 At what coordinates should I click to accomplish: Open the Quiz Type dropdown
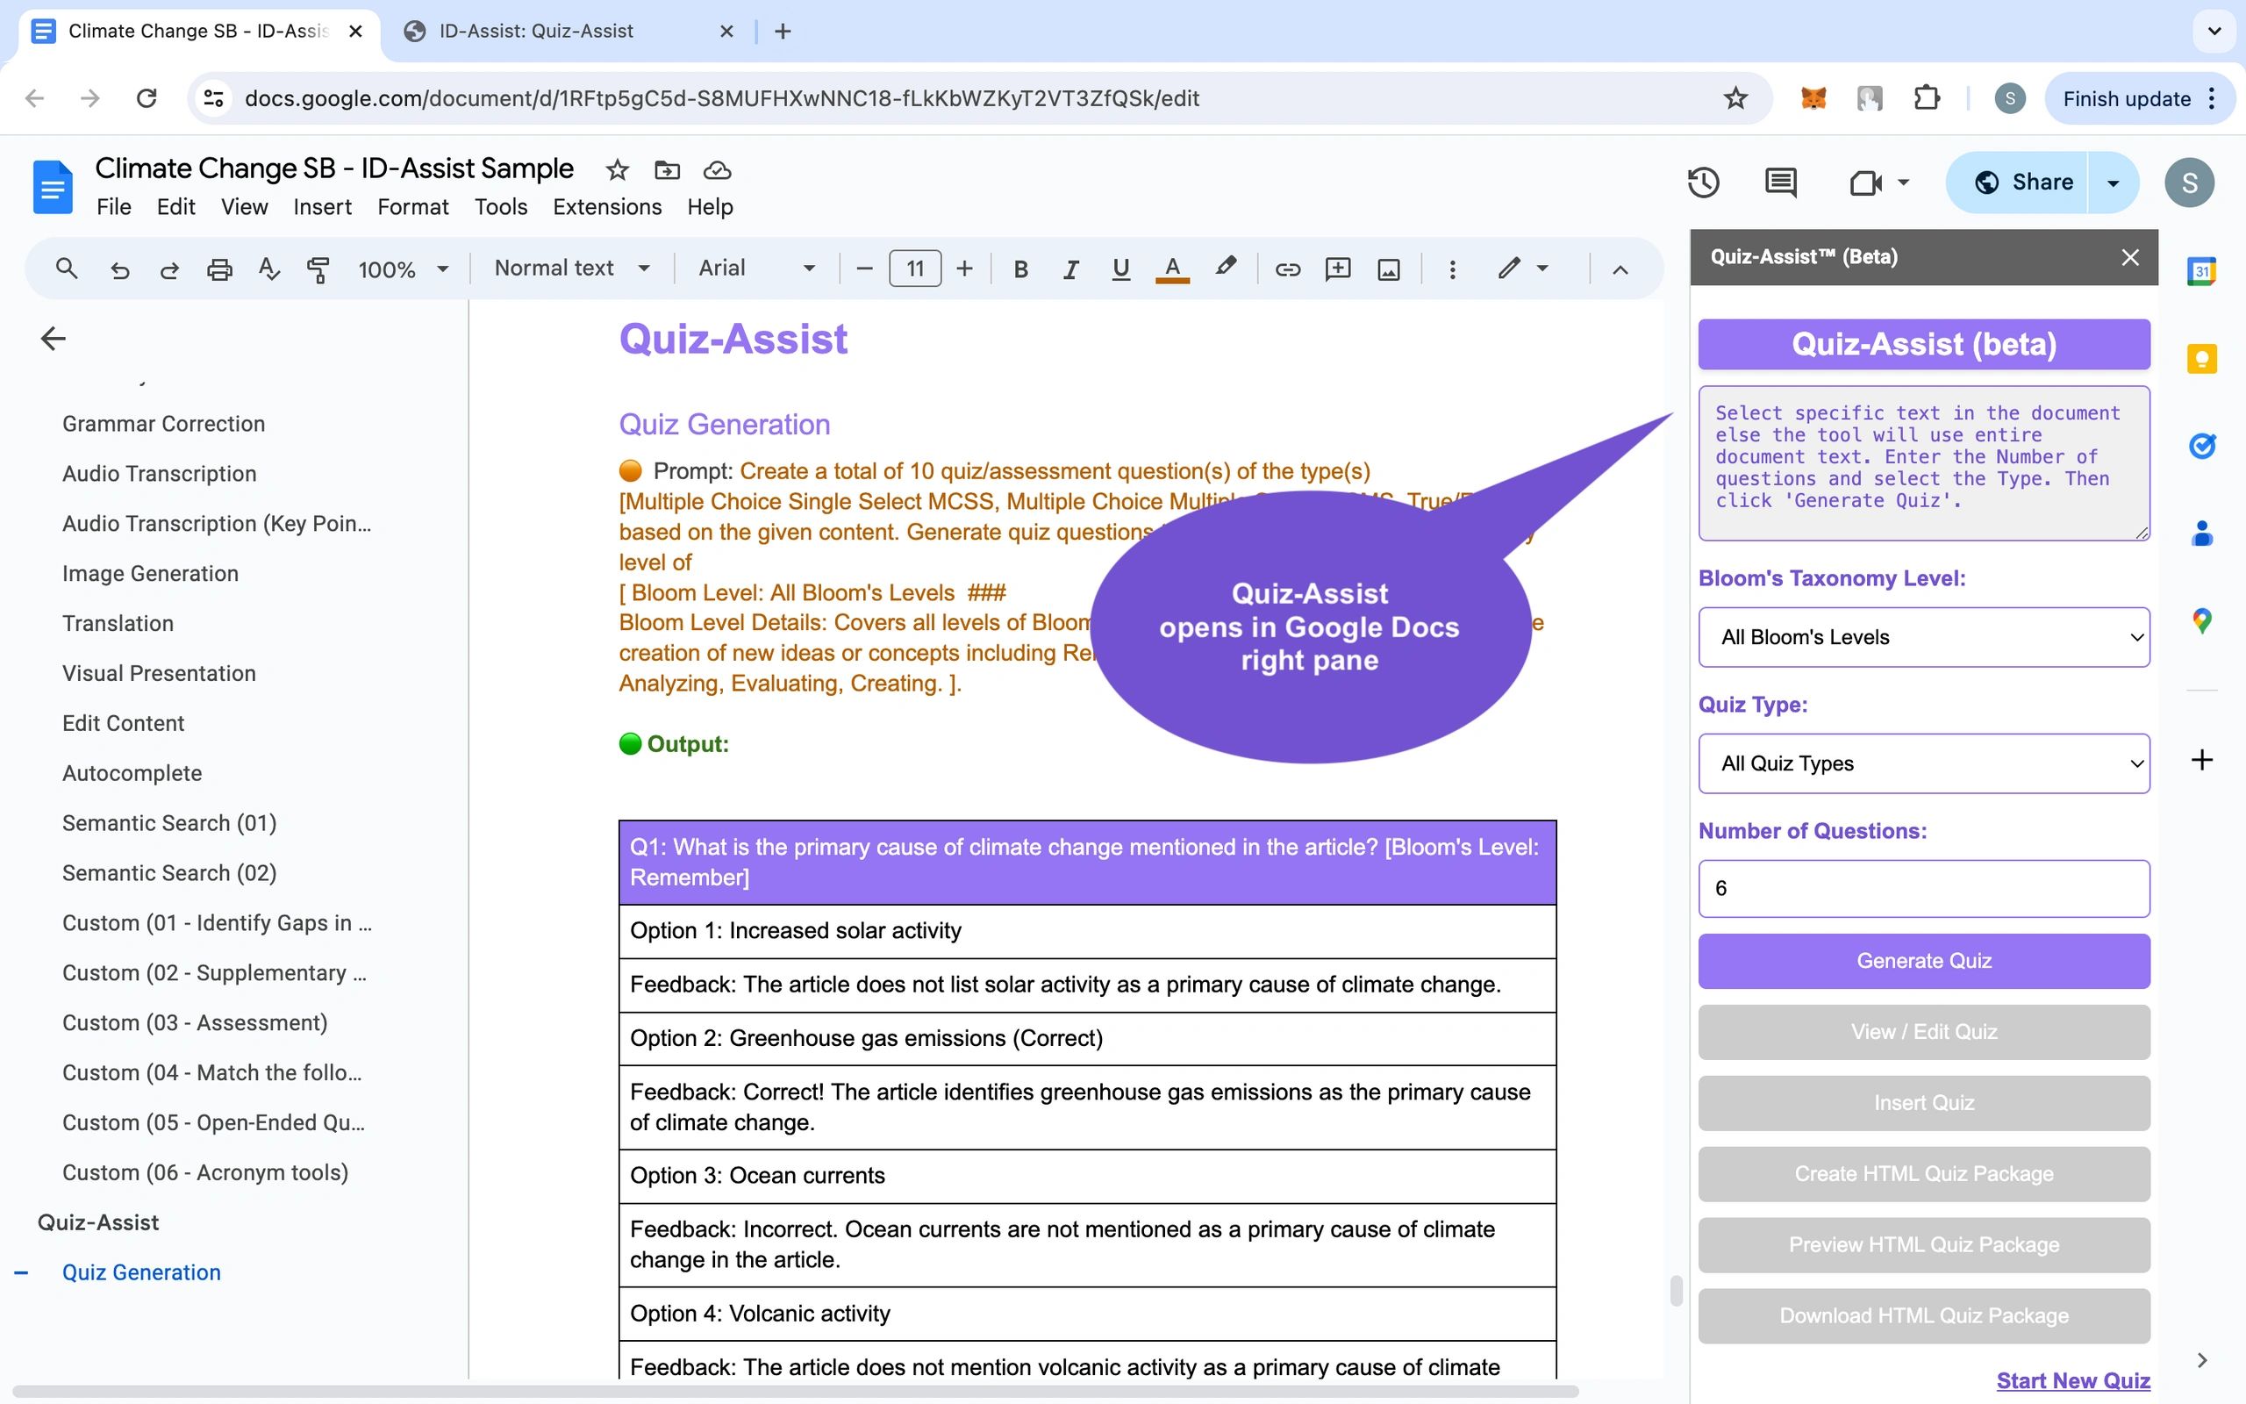(x=1923, y=763)
